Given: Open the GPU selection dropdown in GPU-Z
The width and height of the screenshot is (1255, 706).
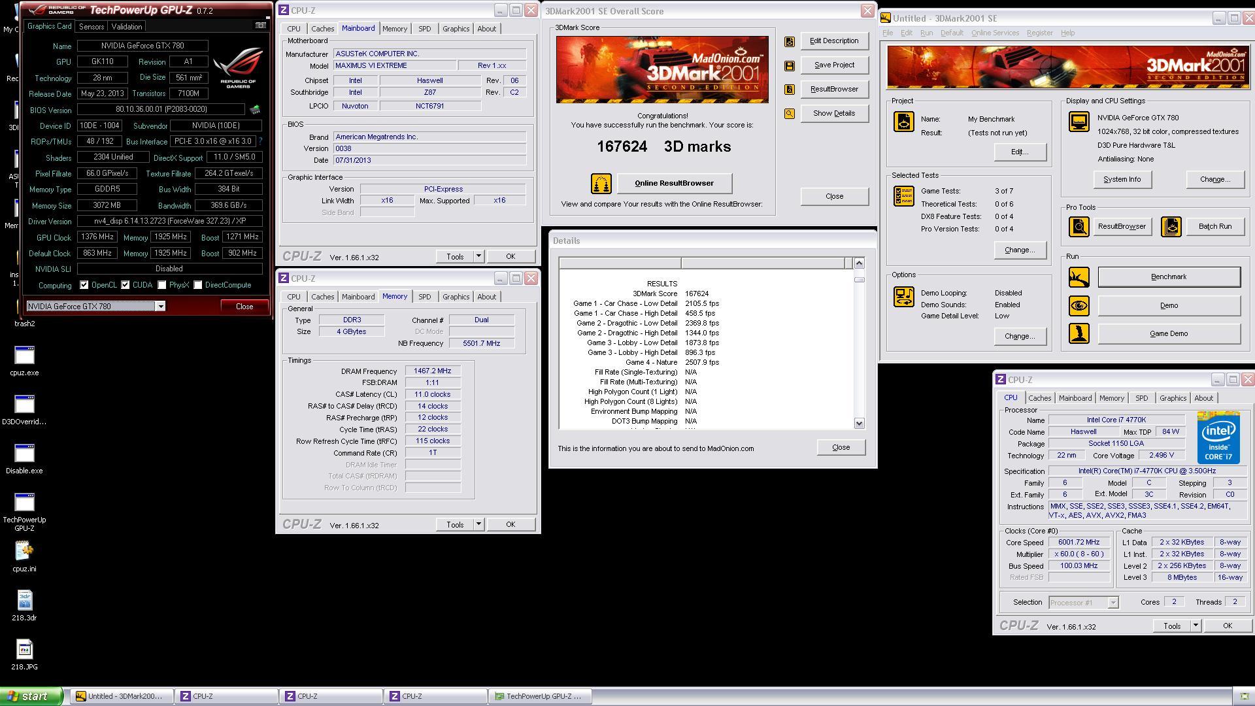Looking at the screenshot, I should 160,307.
